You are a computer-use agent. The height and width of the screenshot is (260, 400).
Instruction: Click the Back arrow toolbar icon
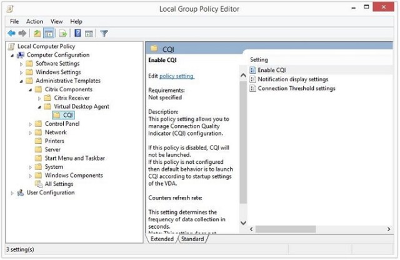pyautogui.click(x=11, y=33)
